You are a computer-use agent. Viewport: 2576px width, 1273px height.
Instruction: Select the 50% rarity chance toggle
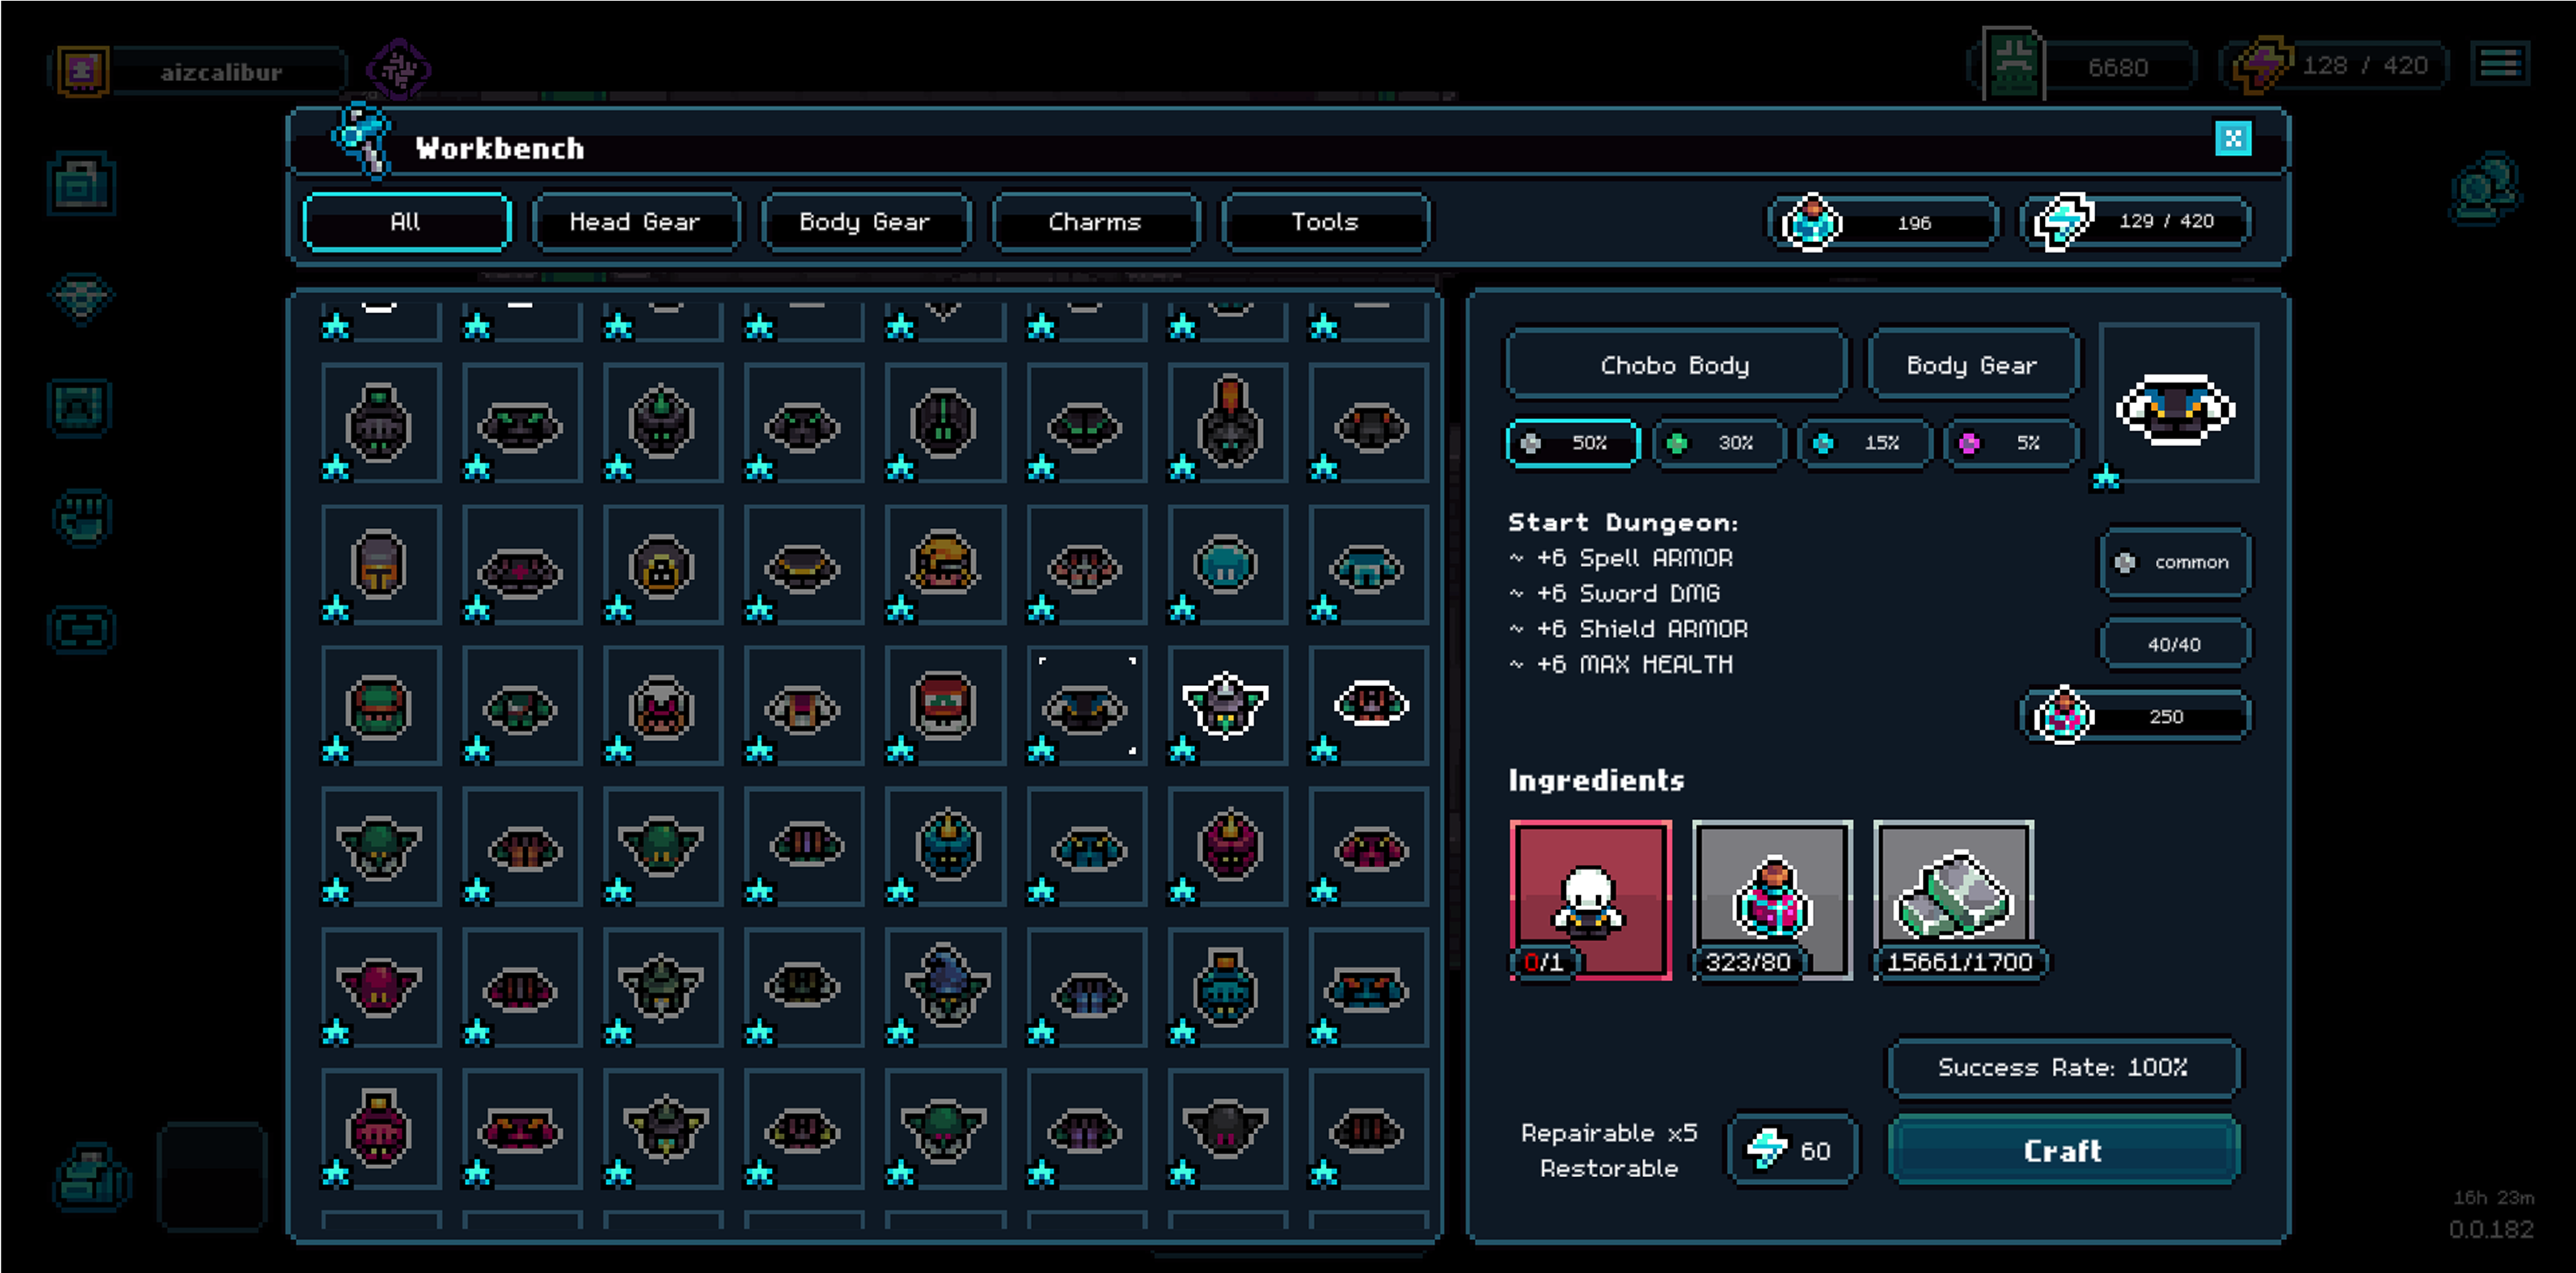(1572, 443)
